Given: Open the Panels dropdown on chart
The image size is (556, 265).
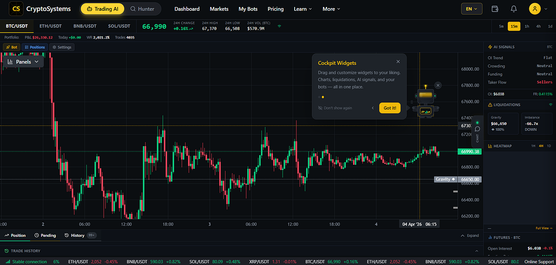Looking at the screenshot, I should tap(23, 62).
